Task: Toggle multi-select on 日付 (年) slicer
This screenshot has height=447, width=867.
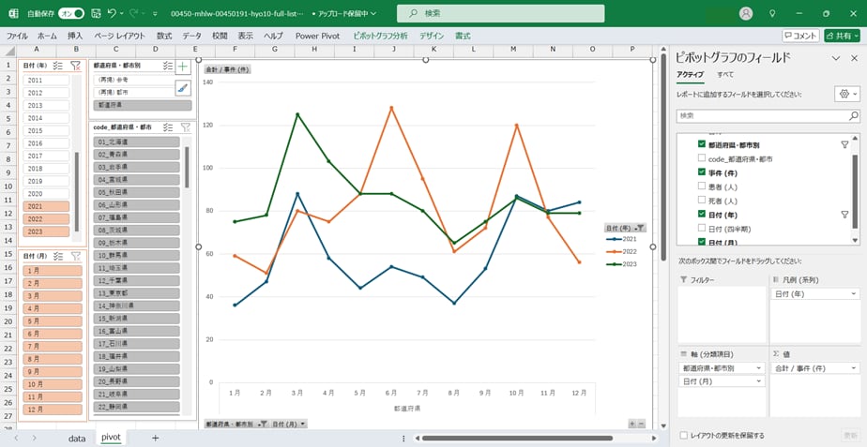Action: [58, 66]
